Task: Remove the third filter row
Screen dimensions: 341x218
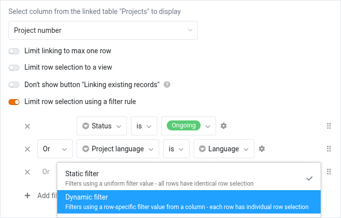Action: [x=27, y=172]
